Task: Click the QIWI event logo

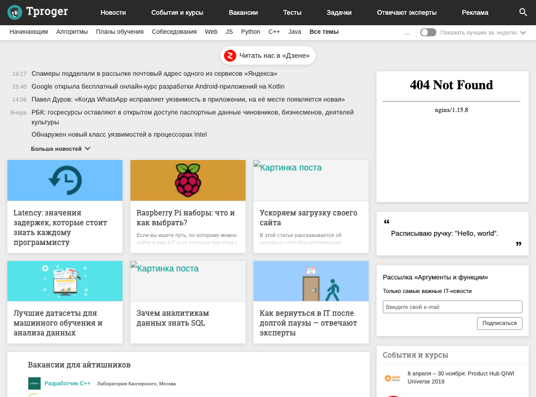Action: coord(393,378)
